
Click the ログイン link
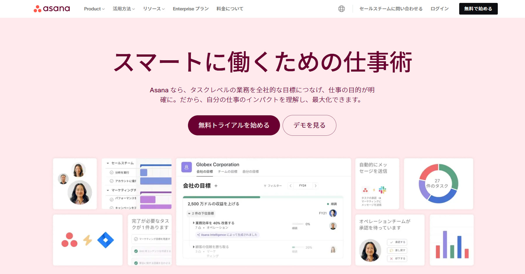pos(440,9)
